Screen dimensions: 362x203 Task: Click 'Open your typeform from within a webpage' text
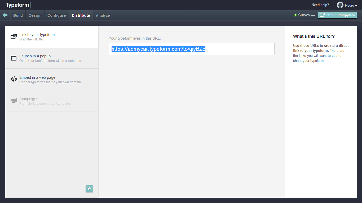coord(50,61)
